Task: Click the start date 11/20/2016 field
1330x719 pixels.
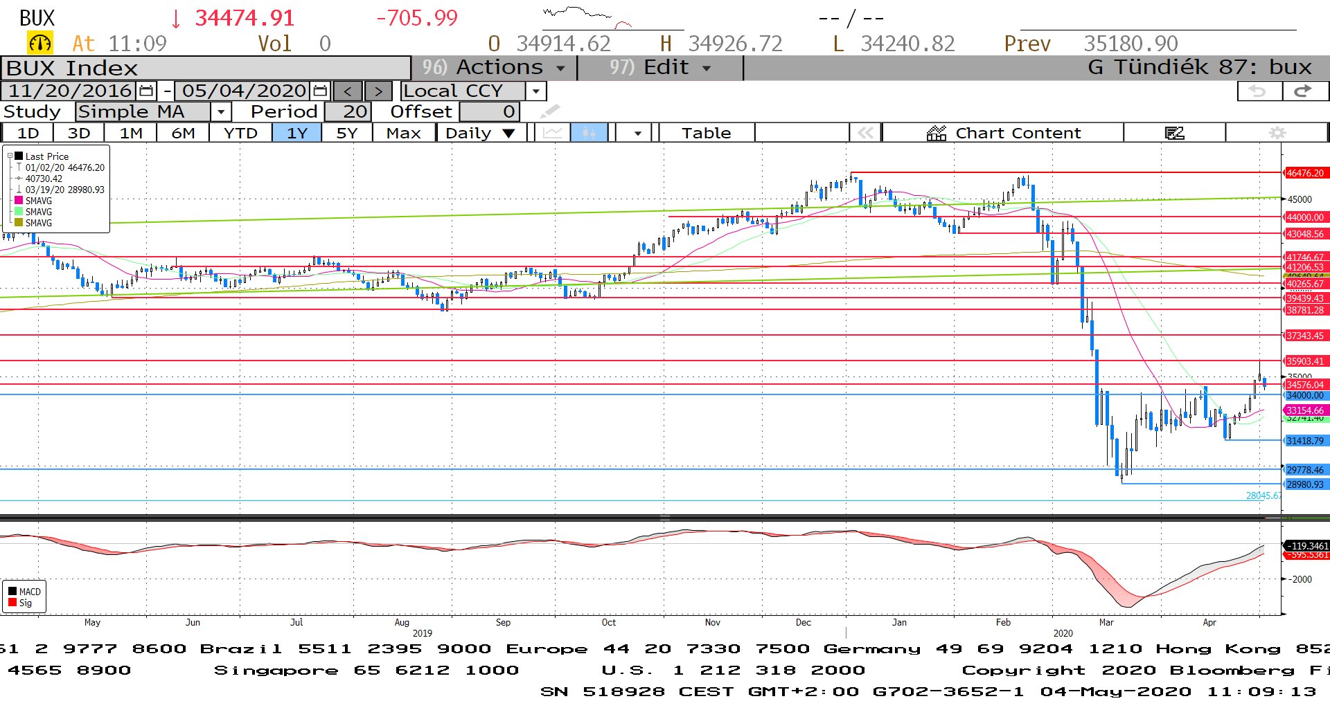Action: pos(70,91)
